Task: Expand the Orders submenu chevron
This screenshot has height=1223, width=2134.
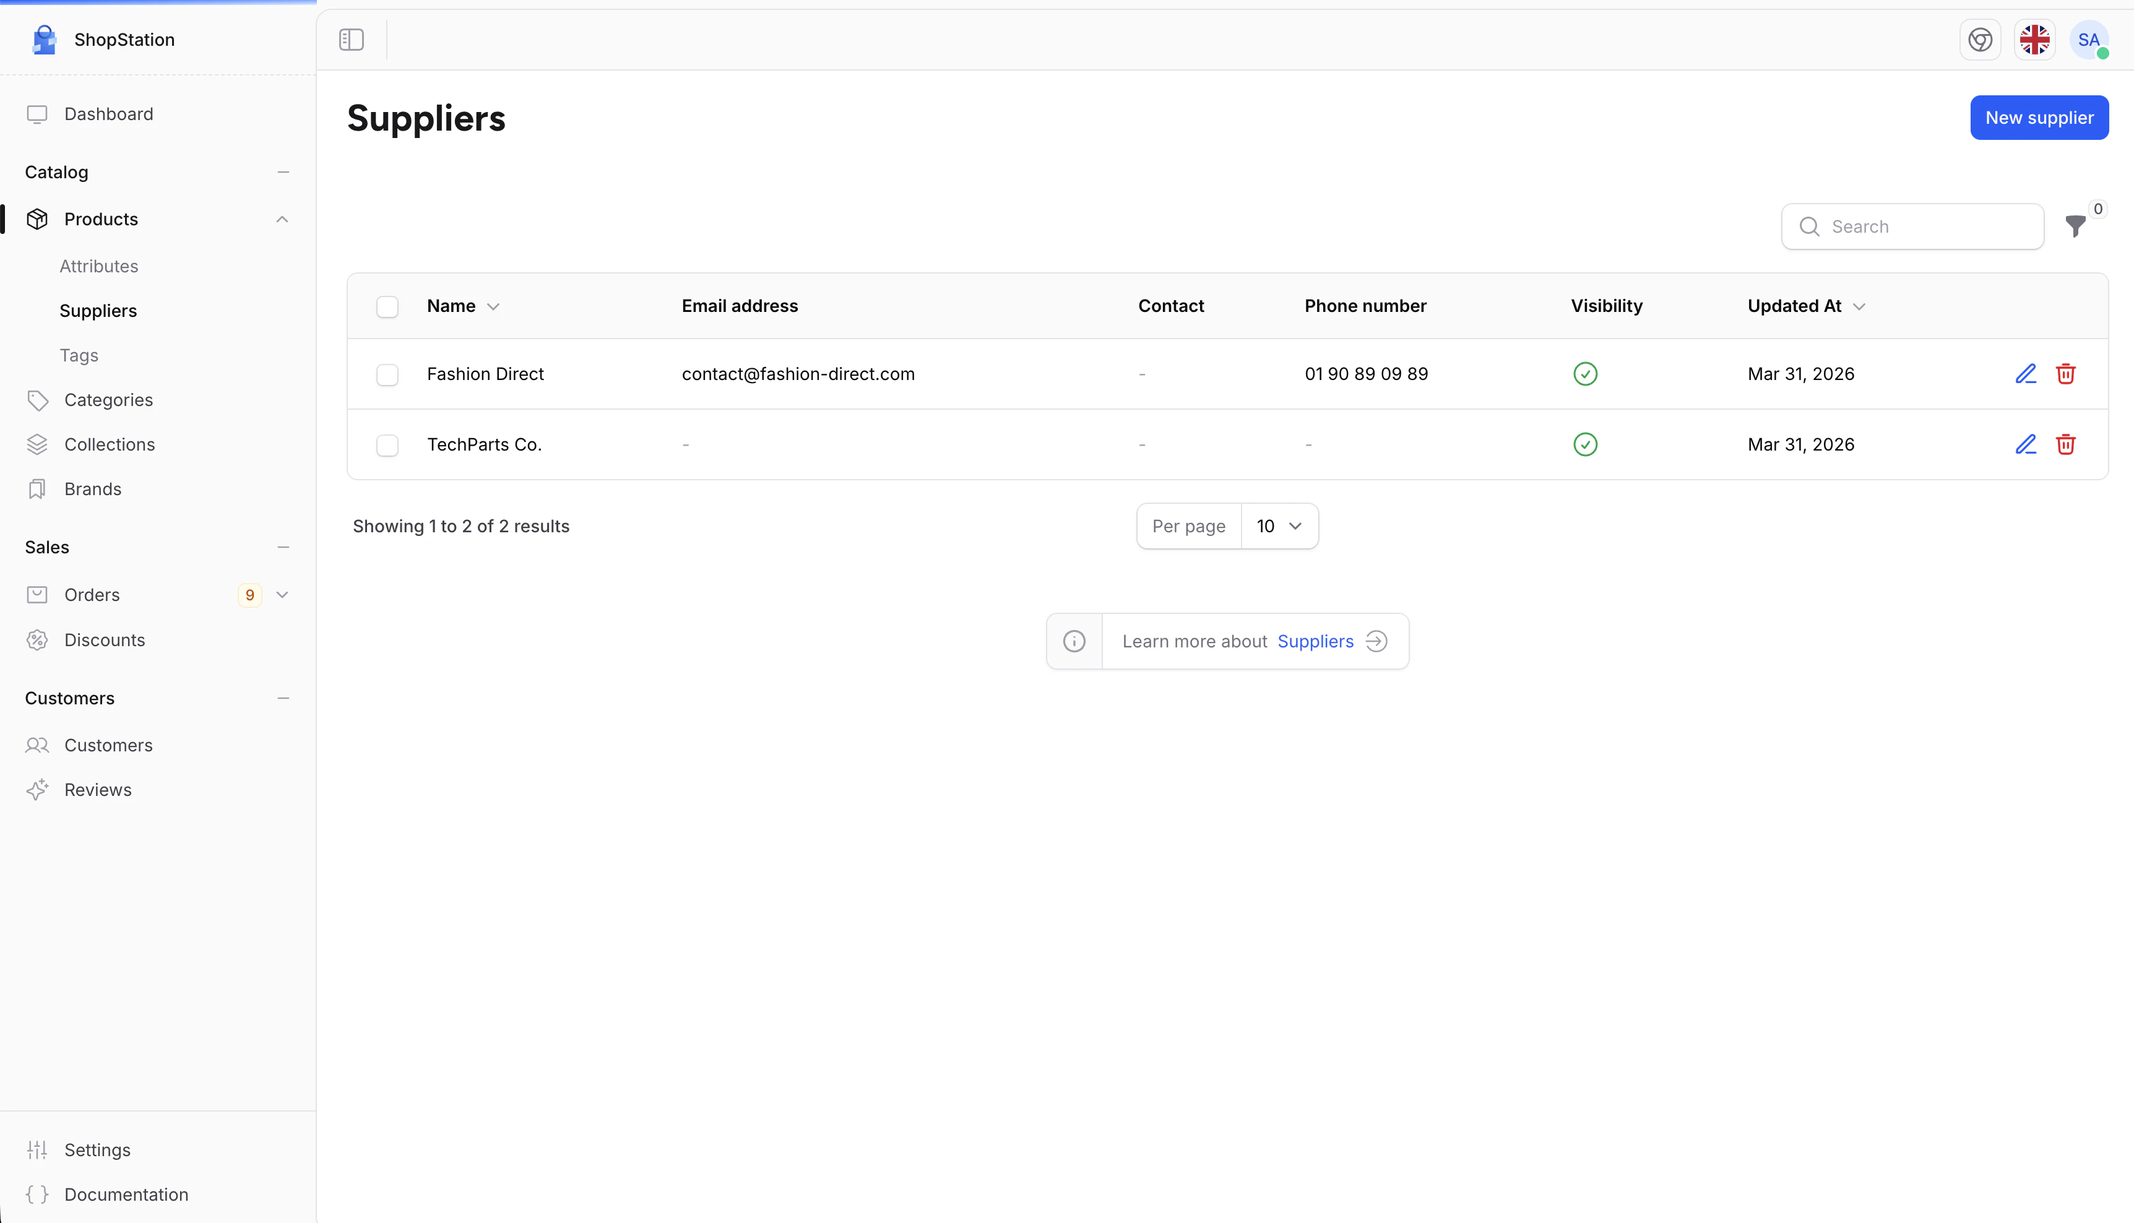Action: click(282, 595)
